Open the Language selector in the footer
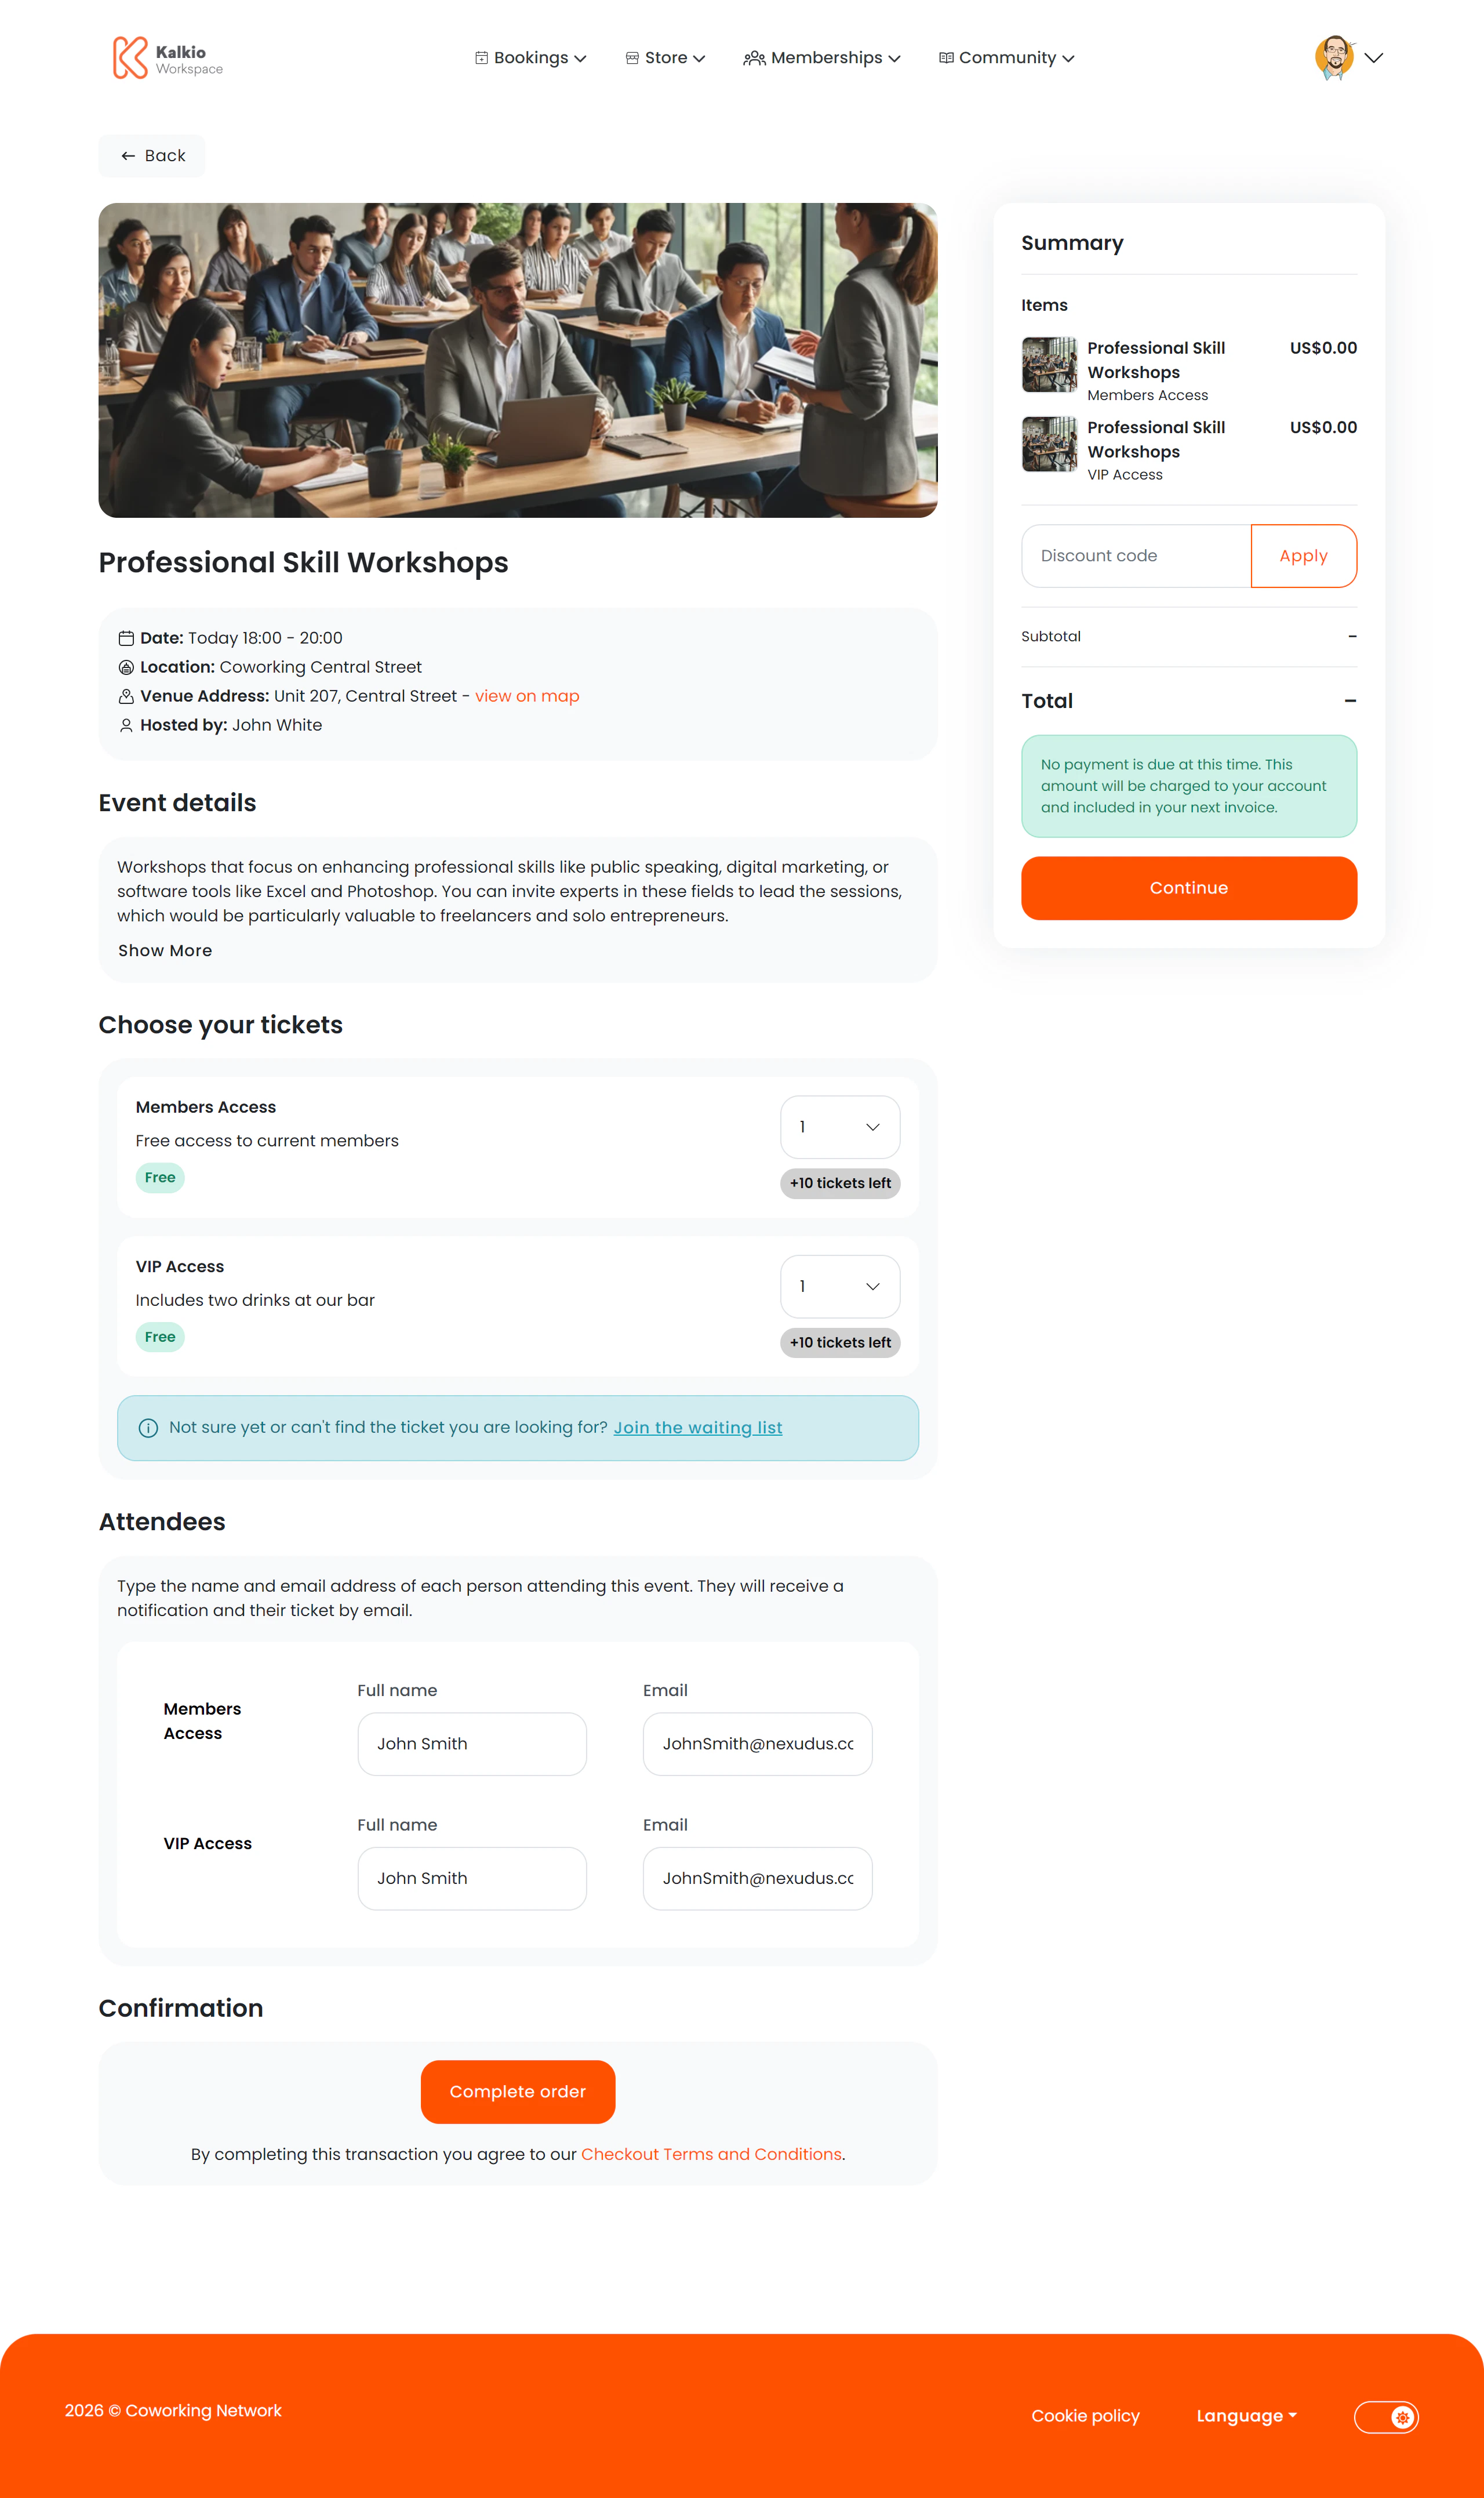 point(1245,2416)
